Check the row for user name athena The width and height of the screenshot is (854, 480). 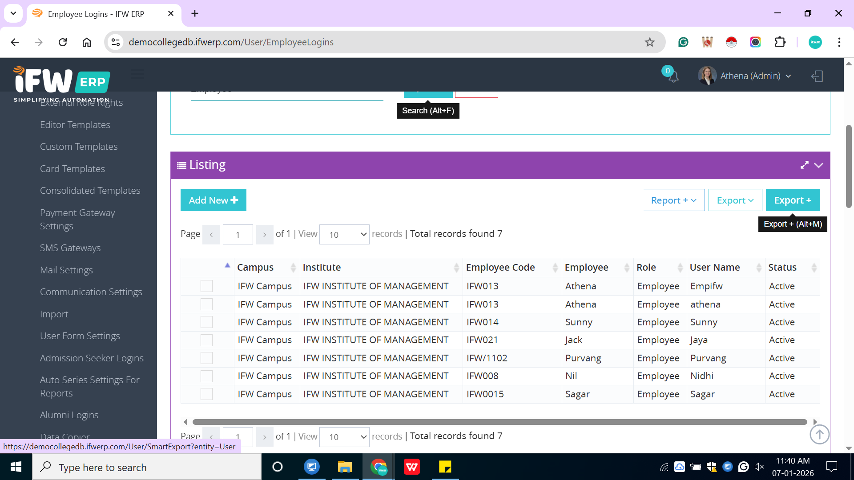[x=206, y=304]
